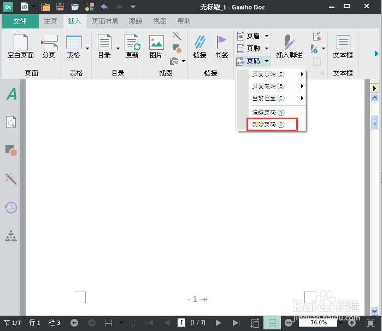Open the dialog launcher in footnote group
This screenshot has height=331, width=382.
tap(322, 73)
